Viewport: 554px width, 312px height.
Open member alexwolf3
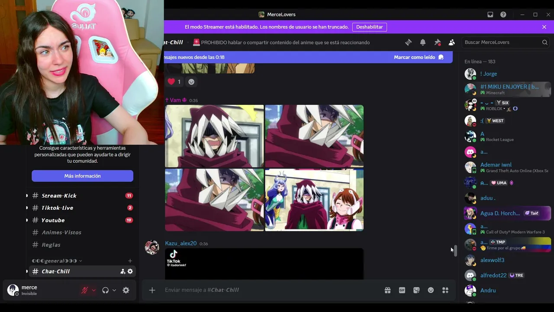506,260
